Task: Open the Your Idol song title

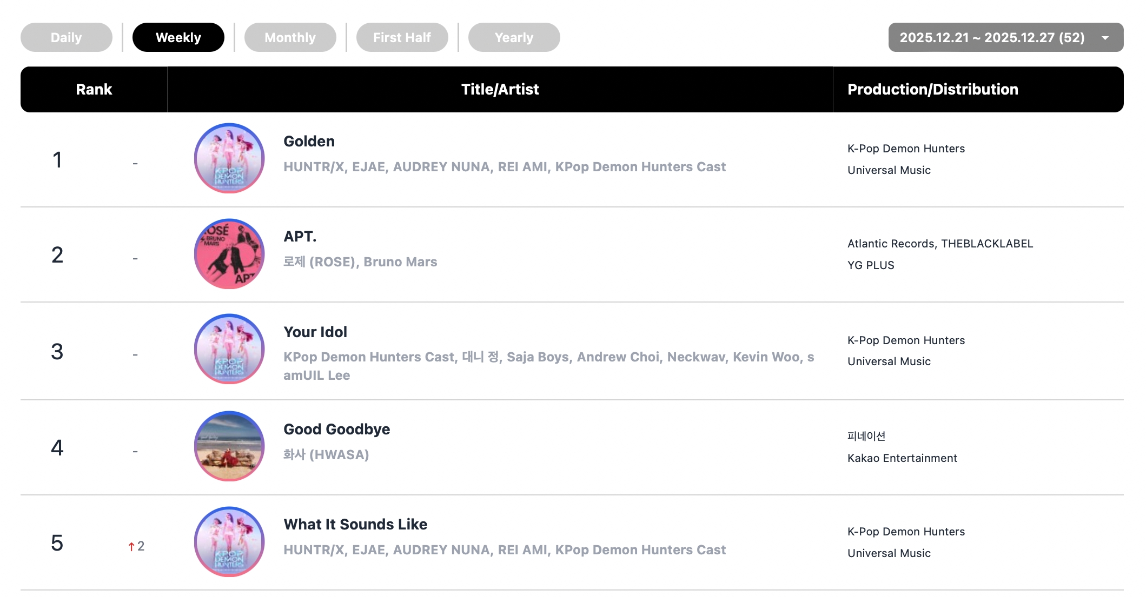Action: 315,332
